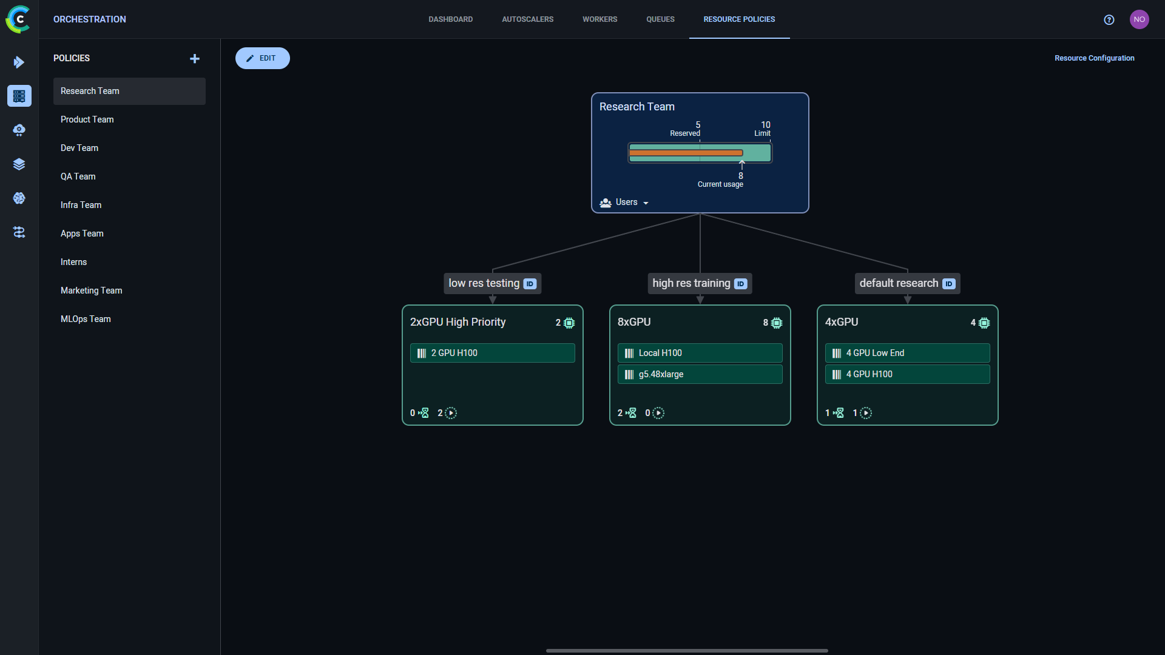The height and width of the screenshot is (655, 1165).
Task: Switch to the Workers tab
Action: point(599,19)
